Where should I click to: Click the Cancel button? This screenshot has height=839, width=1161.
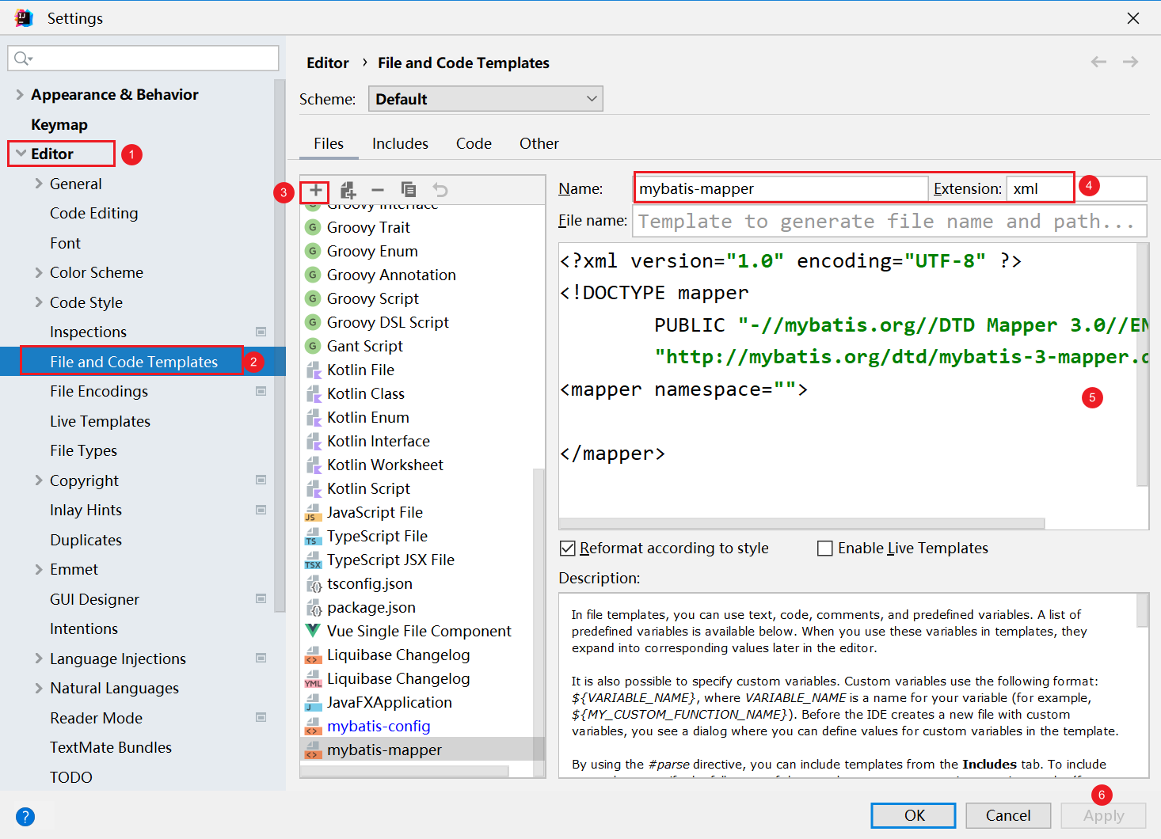tap(1008, 815)
